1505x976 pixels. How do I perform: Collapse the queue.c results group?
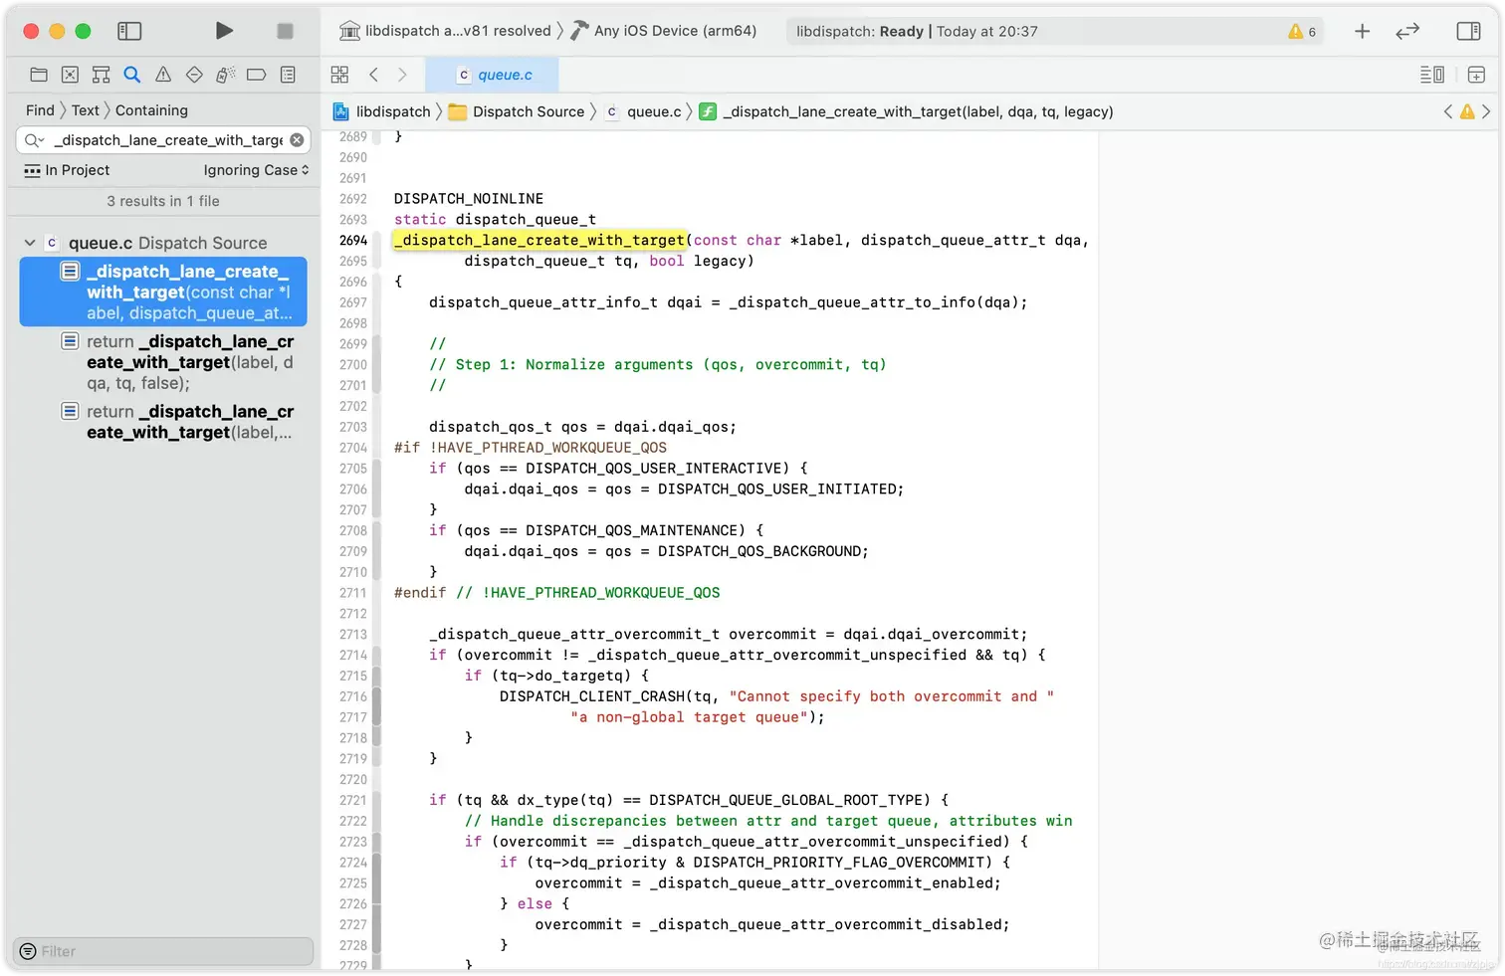[30, 243]
